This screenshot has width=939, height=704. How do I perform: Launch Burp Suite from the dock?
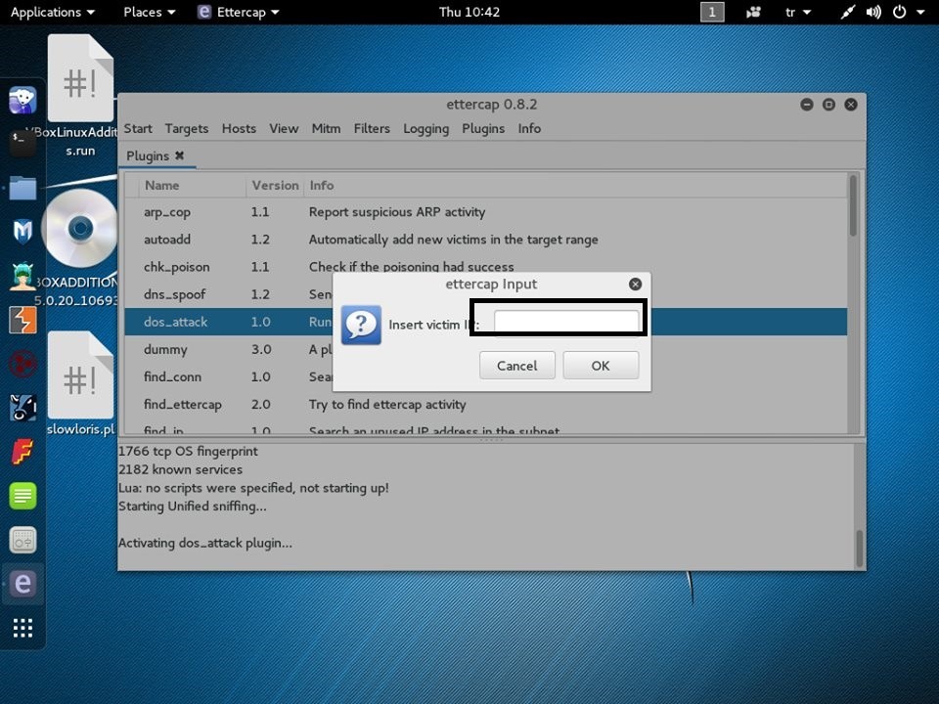click(x=22, y=320)
